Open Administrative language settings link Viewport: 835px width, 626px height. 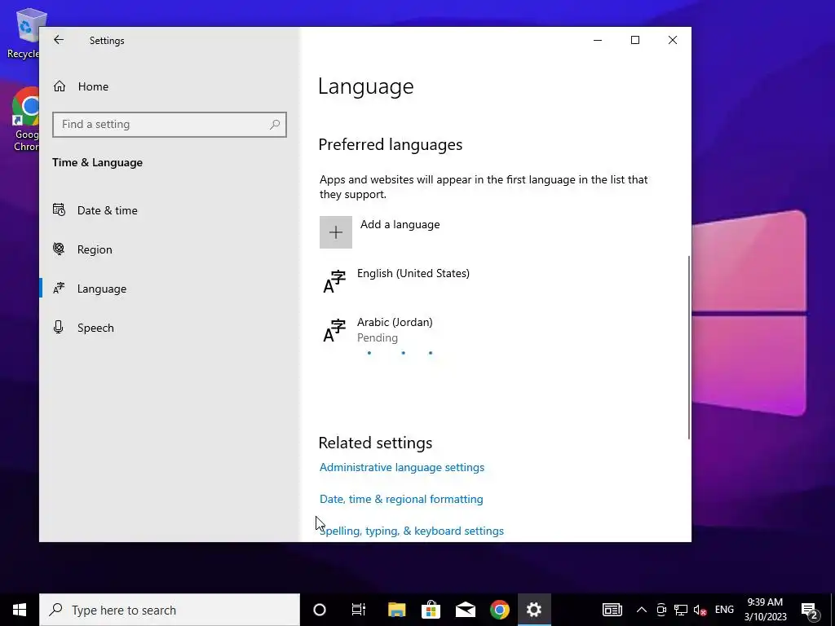tap(401, 467)
